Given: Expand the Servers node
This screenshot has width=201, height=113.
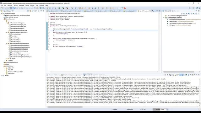Looking at the screenshot, I should [2, 76].
